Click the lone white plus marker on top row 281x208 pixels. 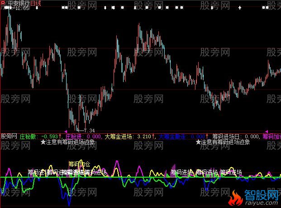[240, 8]
